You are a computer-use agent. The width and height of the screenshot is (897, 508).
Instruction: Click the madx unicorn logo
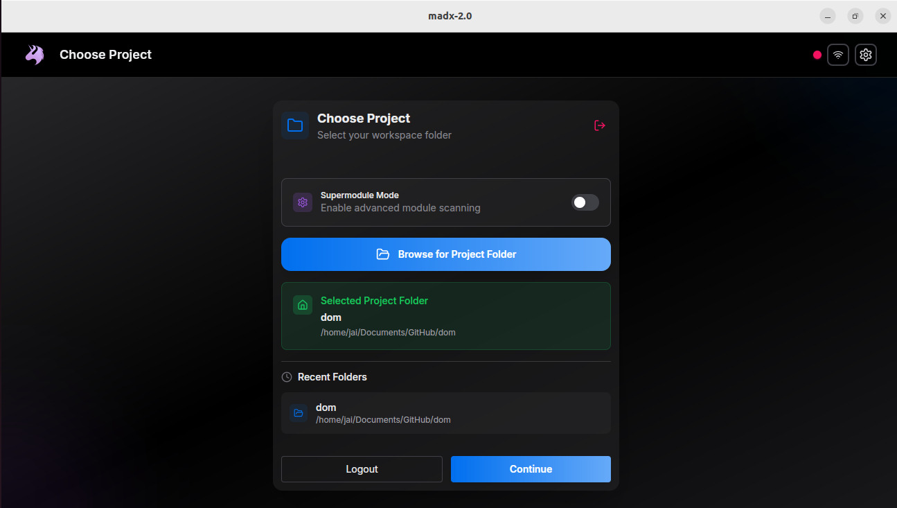coord(35,55)
